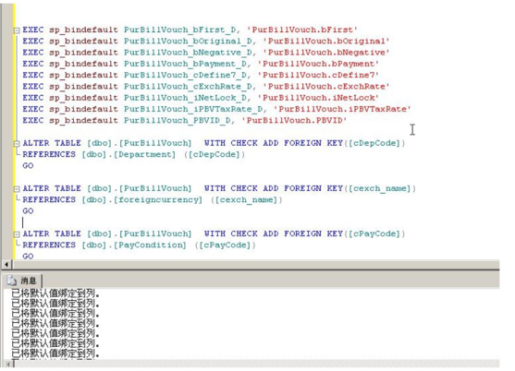Click the messages pane scrollbar left arrow
The width and height of the screenshot is (515, 371).
point(8,364)
